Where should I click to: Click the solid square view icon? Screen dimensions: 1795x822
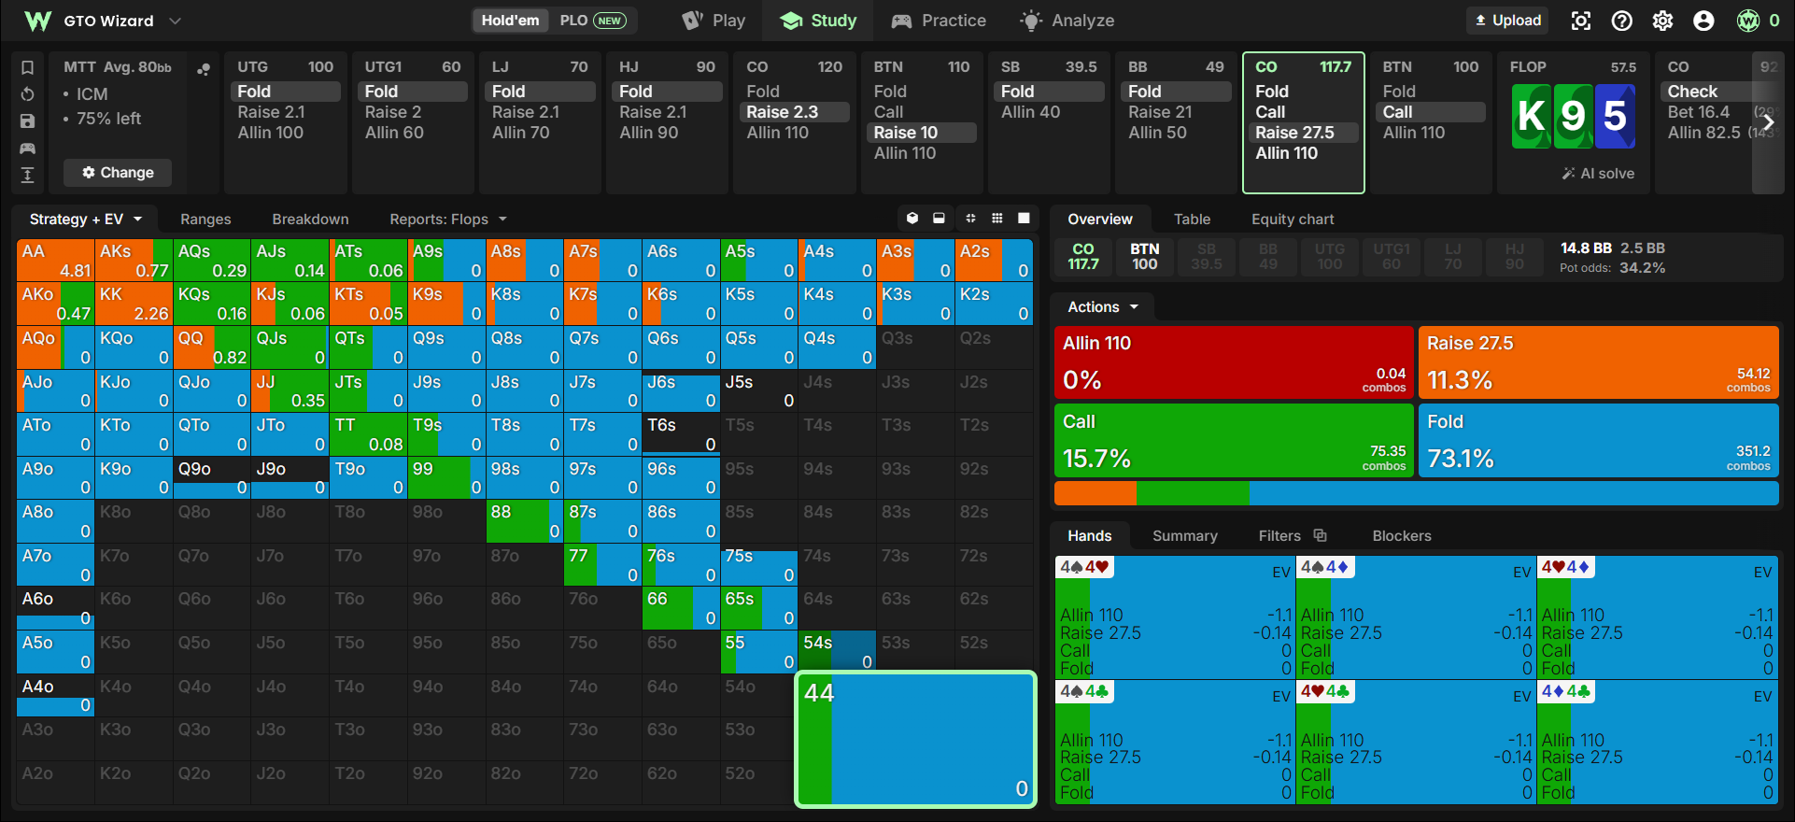(1024, 219)
